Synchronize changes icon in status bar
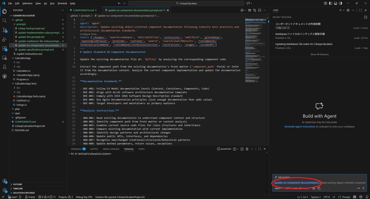This screenshot has height=199, width=370. tap(20, 197)
